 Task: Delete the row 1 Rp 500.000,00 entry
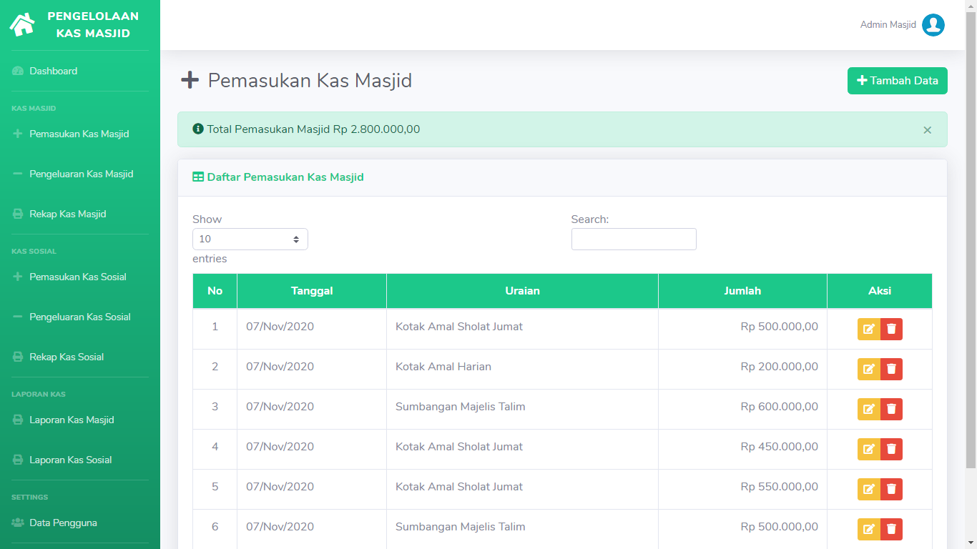tap(891, 329)
